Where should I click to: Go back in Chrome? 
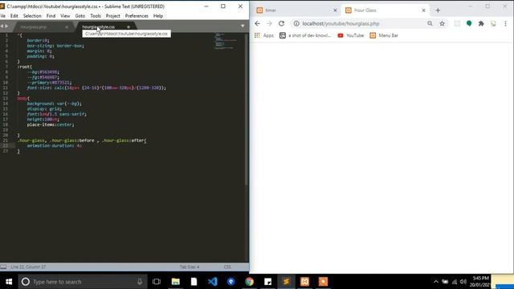257,23
